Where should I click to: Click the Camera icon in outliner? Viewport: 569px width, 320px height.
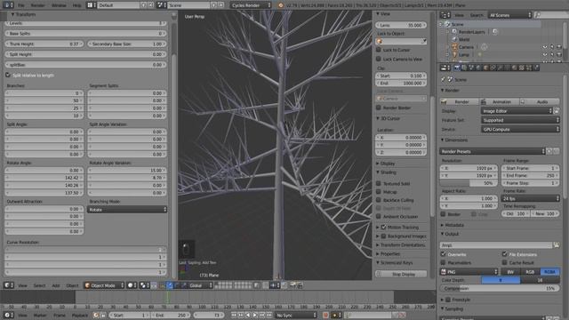click(454, 47)
